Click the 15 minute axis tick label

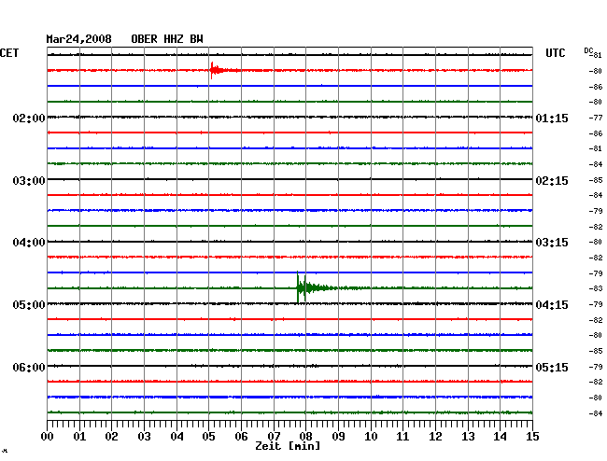click(532, 436)
